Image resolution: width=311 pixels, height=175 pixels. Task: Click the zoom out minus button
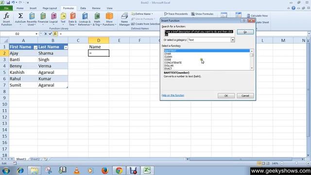coord(282,163)
